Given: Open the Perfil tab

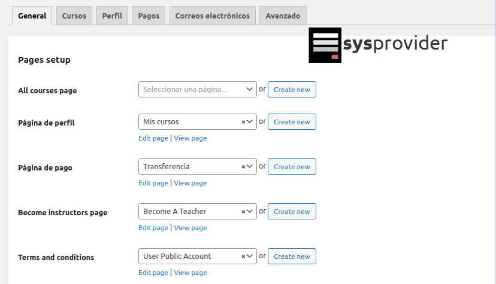Looking at the screenshot, I should click(x=112, y=16).
